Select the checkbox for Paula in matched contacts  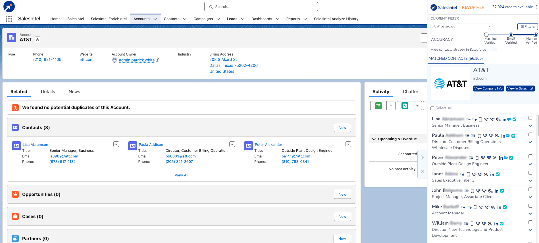[530, 135]
